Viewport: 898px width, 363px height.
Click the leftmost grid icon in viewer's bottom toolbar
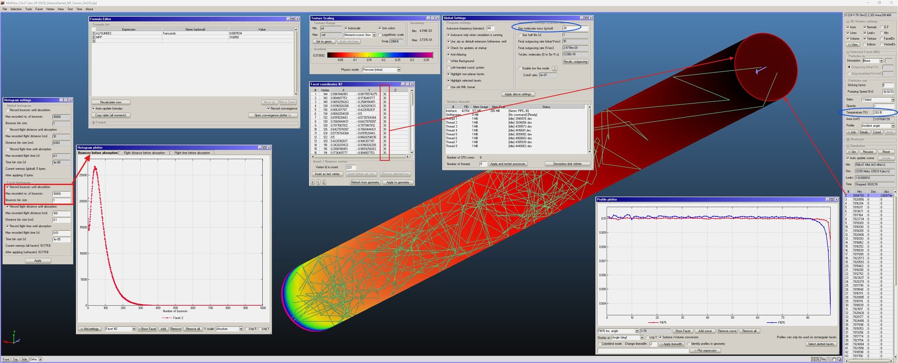pyautogui.click(x=813, y=359)
